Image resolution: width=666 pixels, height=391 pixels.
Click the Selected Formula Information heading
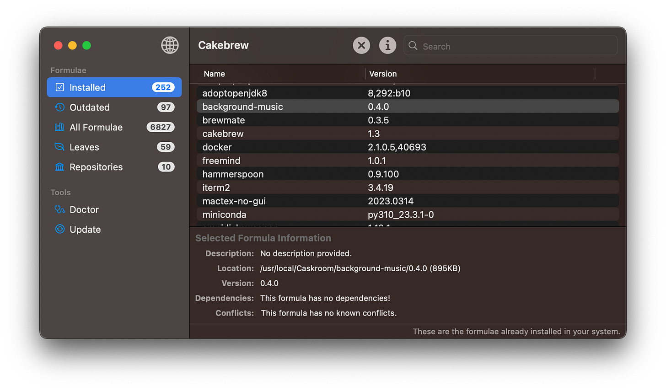[263, 238]
